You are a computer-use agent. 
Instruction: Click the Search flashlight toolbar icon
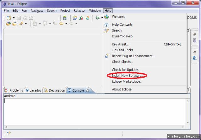pyautogui.click(x=21, y=24)
